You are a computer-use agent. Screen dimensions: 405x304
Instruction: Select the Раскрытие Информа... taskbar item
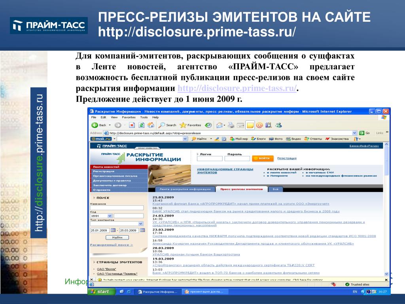158,292
